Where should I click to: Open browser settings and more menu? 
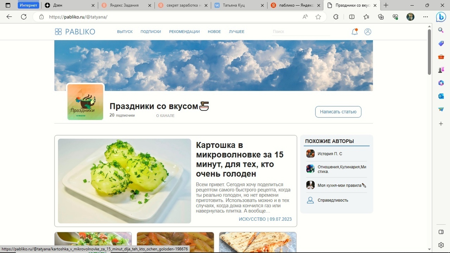(x=426, y=17)
